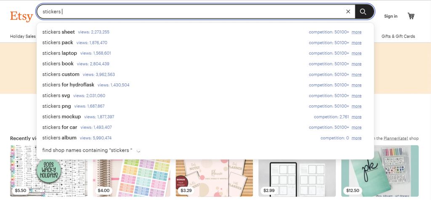Open 'more' link beside stickers album
The image size is (431, 200).
click(x=357, y=138)
